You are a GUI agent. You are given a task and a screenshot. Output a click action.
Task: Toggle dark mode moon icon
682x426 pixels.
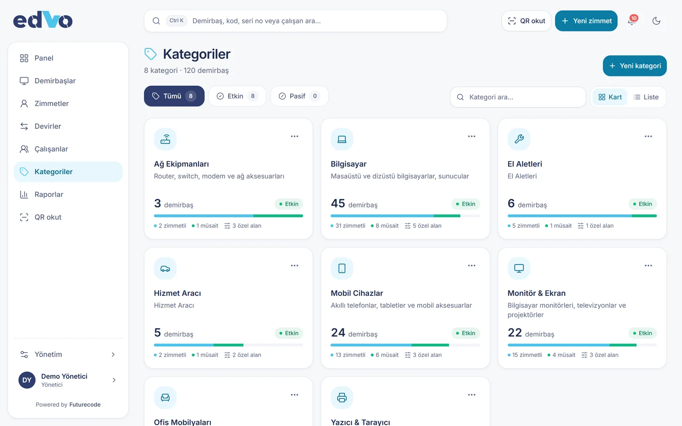656,21
